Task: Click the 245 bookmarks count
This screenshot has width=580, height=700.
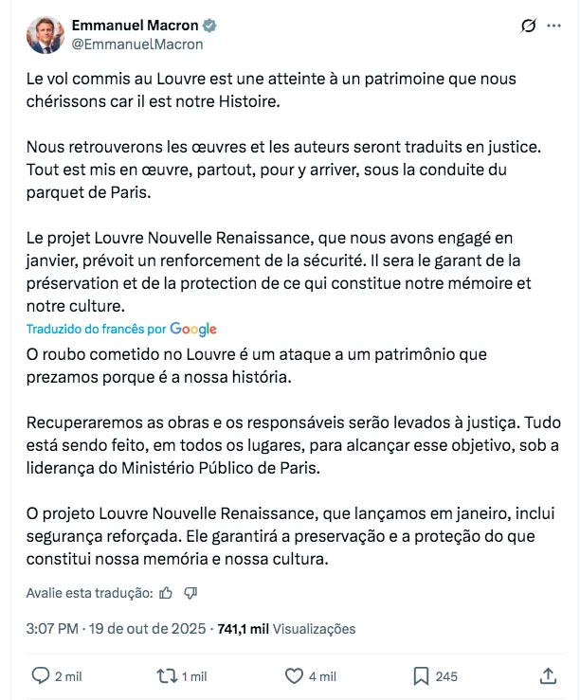Action: (446, 676)
